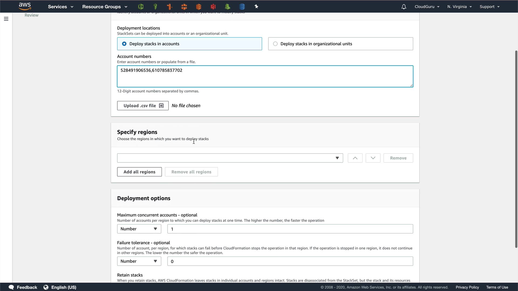The width and height of the screenshot is (518, 291).
Task: Open the notifications bell
Action: [404, 7]
